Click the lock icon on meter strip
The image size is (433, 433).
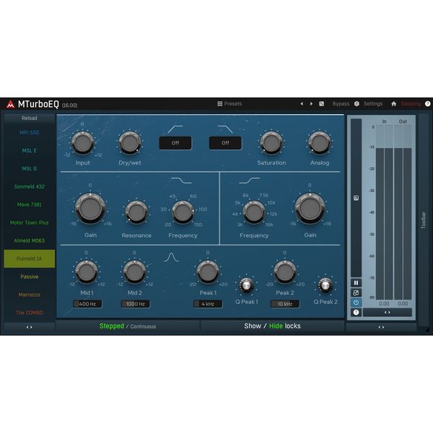[x=356, y=198]
